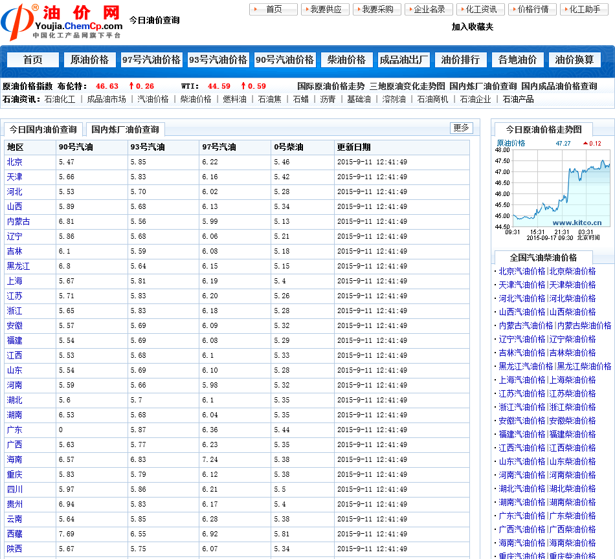Open 石油化工 news category link
The height and width of the screenshot is (559, 615).
coord(60,99)
